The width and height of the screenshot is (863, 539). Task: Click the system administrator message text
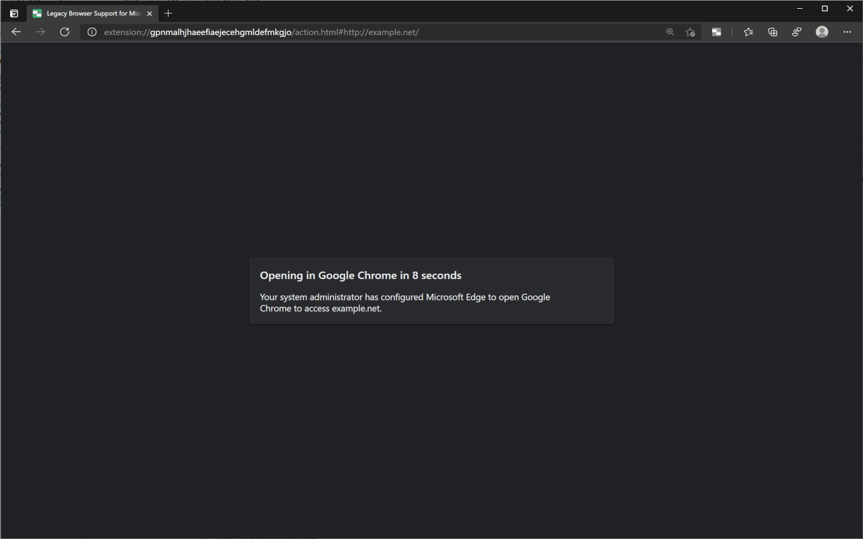pos(405,303)
